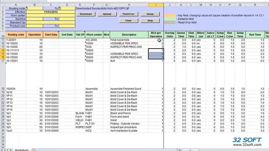The height and width of the screenshot is (151, 269).
Task: Click the Std OP cell reading BLANK
Action: pos(80,113)
